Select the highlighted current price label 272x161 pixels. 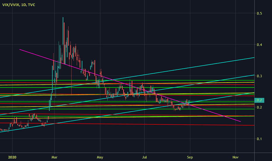[x=259, y=100]
